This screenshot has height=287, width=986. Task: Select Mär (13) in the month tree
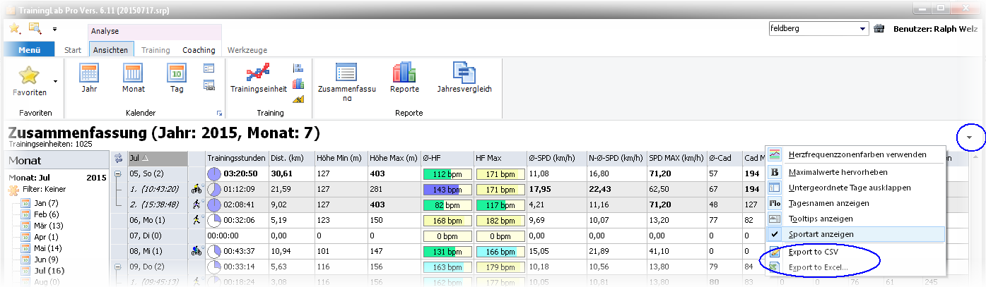pos(49,226)
